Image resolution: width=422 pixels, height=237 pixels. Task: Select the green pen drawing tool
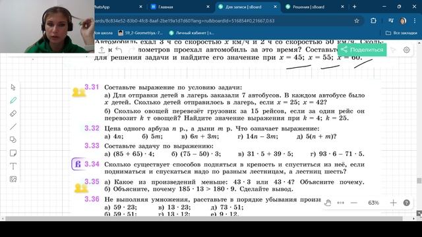(x=13, y=100)
